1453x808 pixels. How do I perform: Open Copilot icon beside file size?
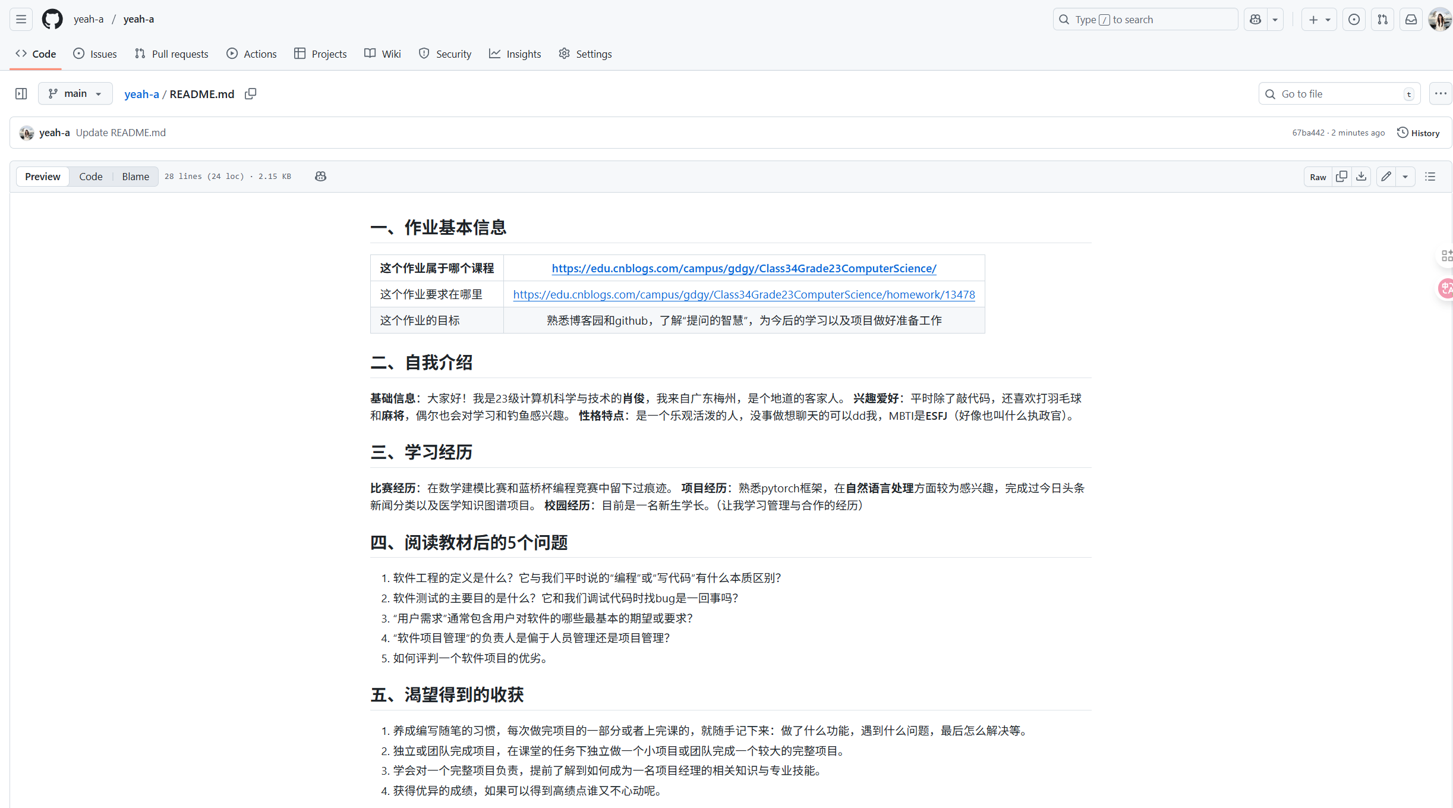coord(320,177)
